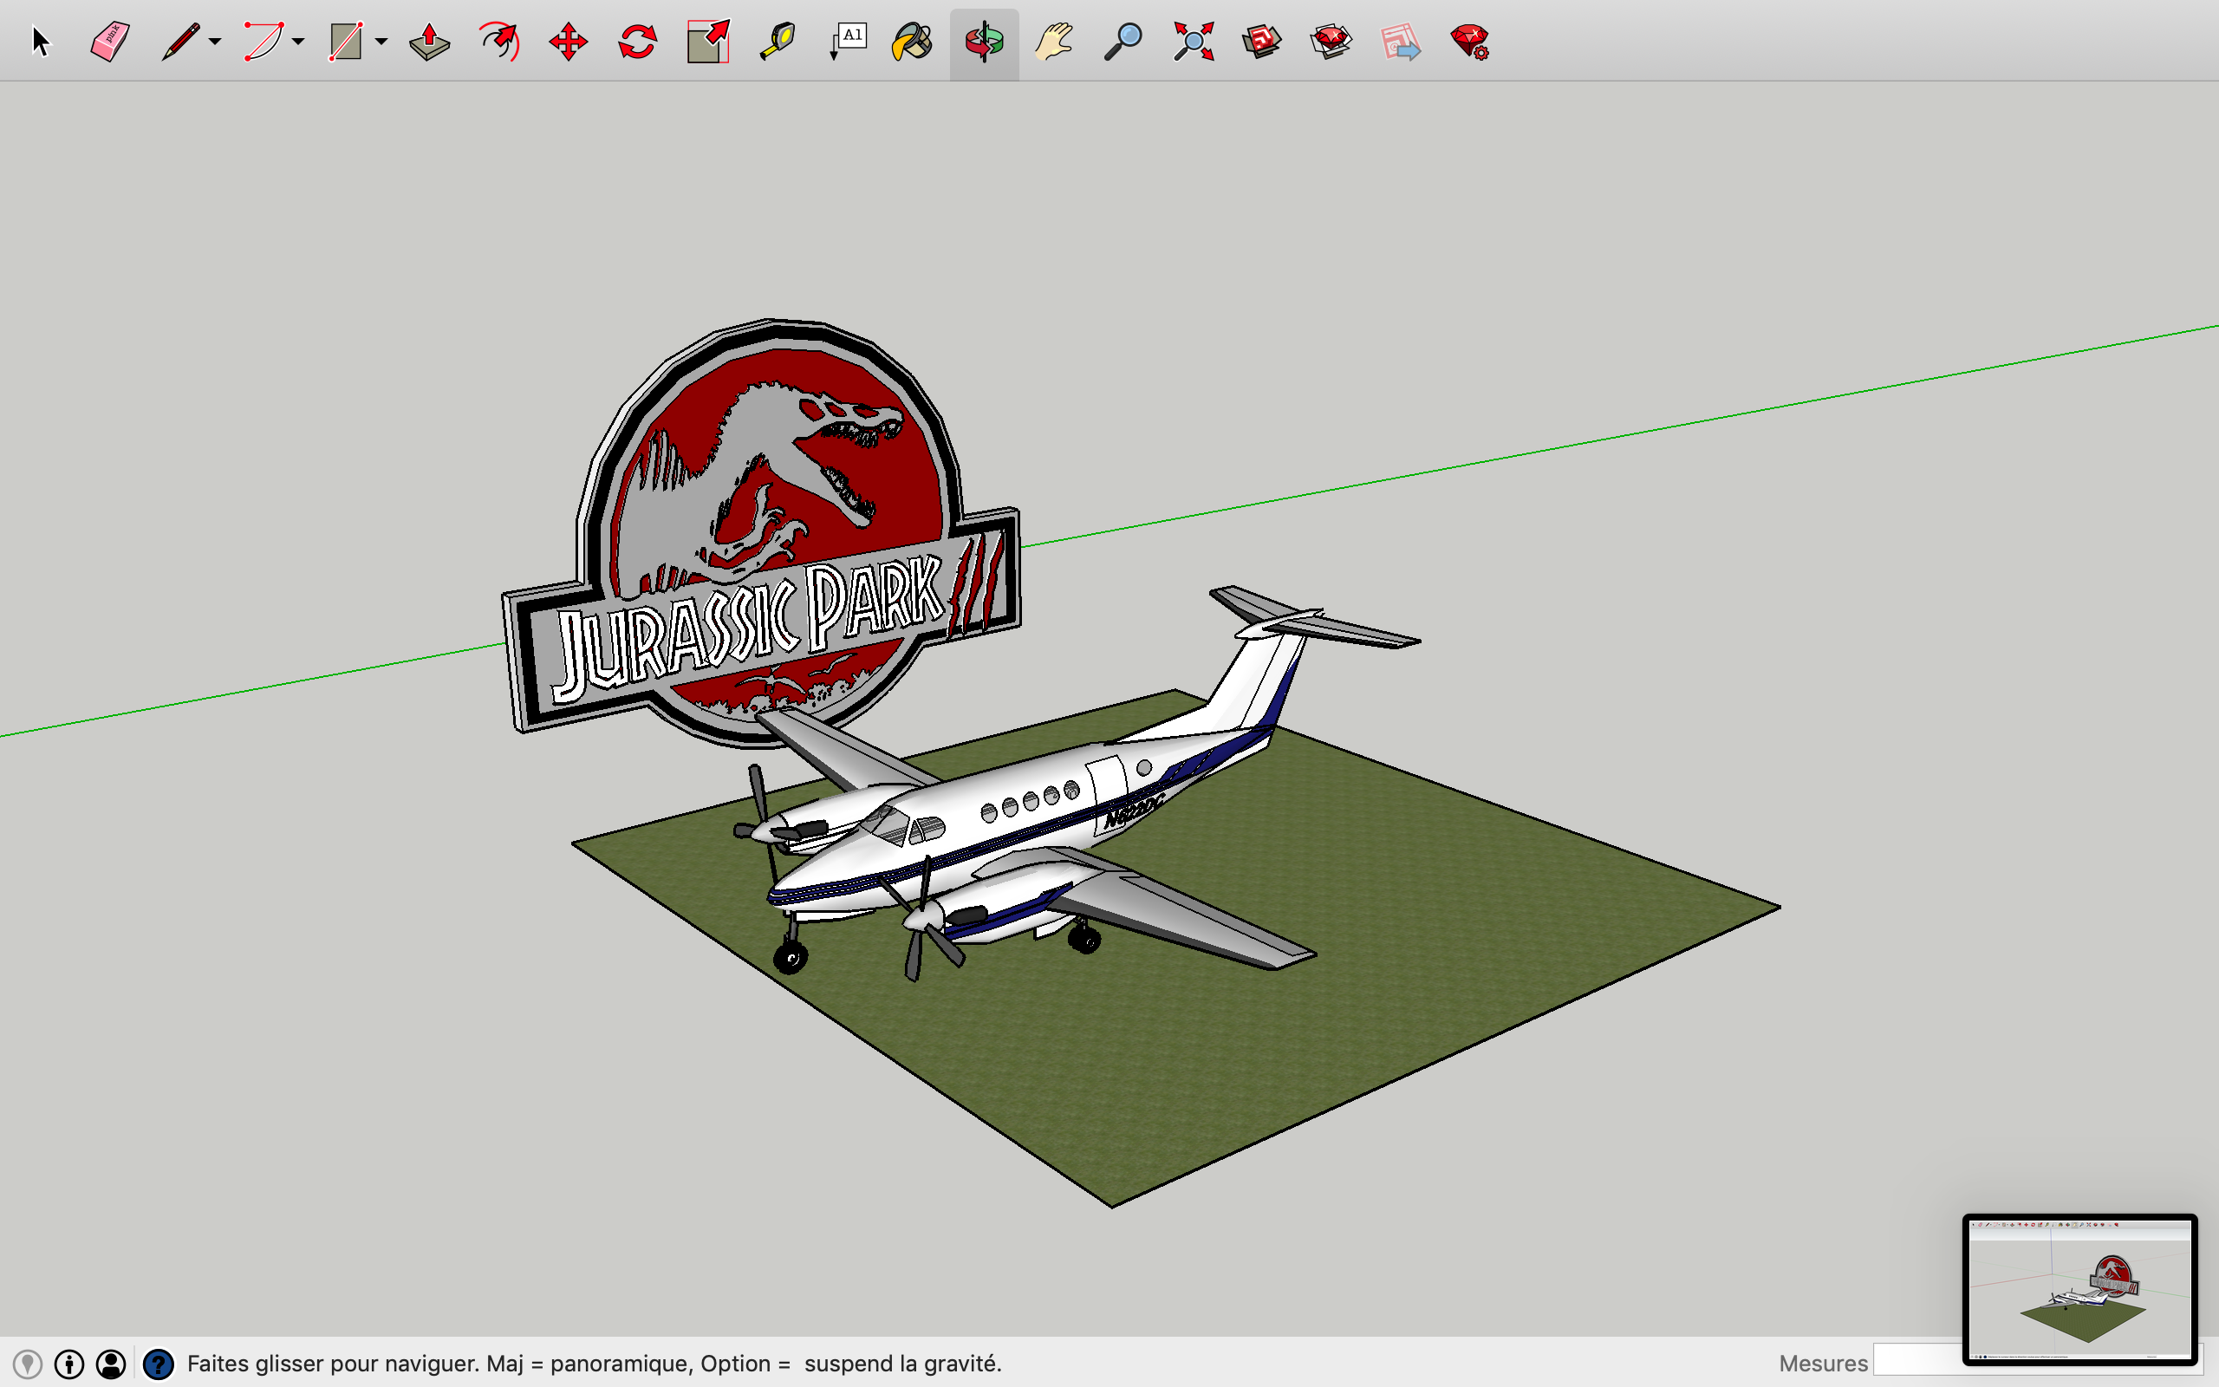
Task: Click the user sign-in status icon
Action: (111, 1364)
